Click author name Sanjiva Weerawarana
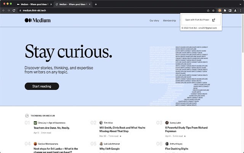Image resolution: width=244 pixels, height=153 pixels. pos(48,144)
